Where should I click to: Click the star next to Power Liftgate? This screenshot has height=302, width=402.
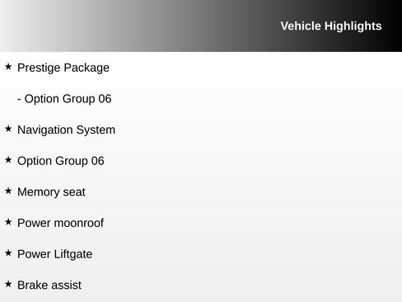coord(8,253)
